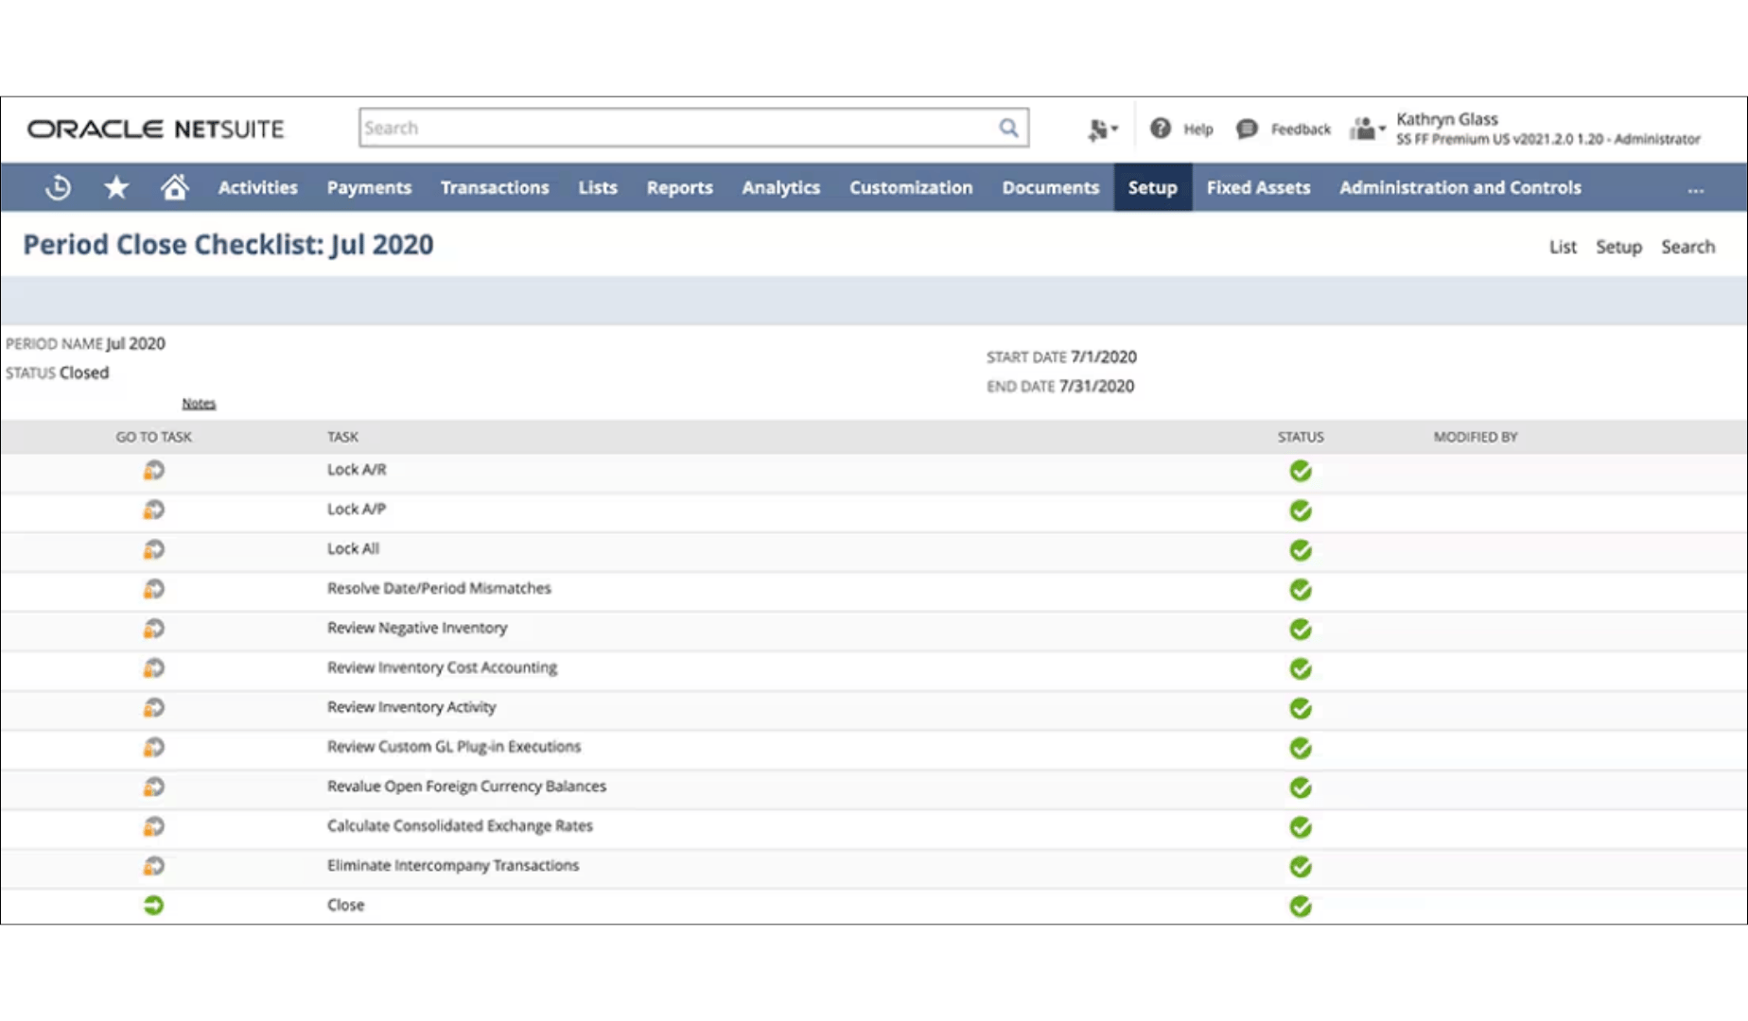Send Feedback using the speech bubble icon
This screenshot has width=1748, height=1021.
[x=1247, y=128]
